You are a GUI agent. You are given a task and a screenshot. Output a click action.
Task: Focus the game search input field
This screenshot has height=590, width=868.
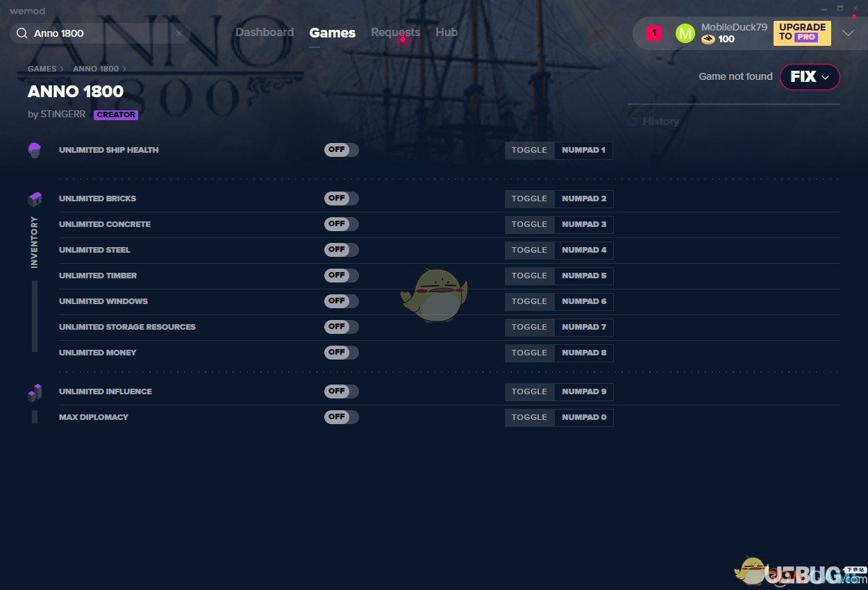click(101, 33)
